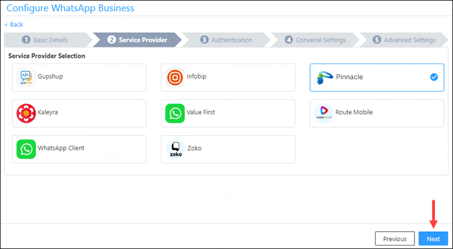
Task: Open the Advanced Settings step
Action: click(404, 40)
